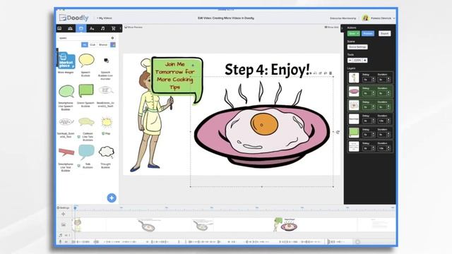This screenshot has height=254, width=452.
Task: Select the fried egg layer thumbnail
Action: pos(354,105)
